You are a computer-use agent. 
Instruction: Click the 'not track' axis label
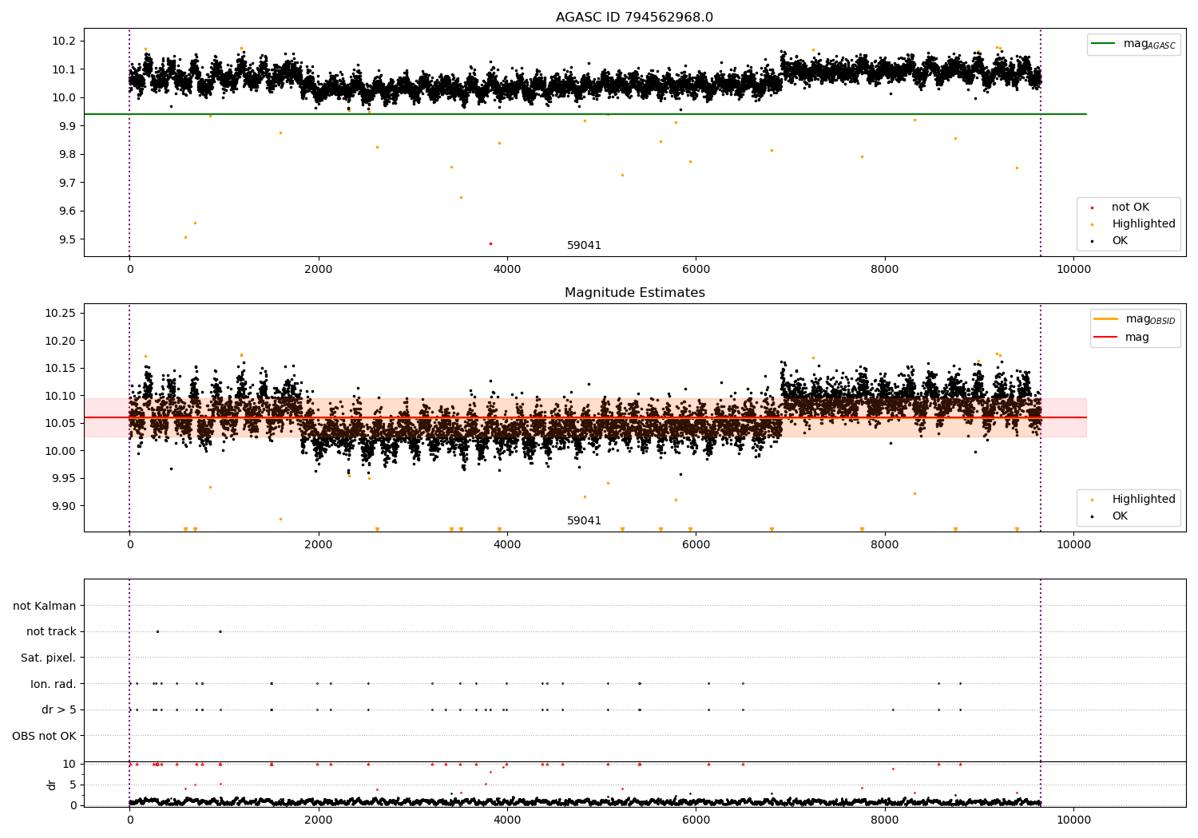click(x=51, y=632)
